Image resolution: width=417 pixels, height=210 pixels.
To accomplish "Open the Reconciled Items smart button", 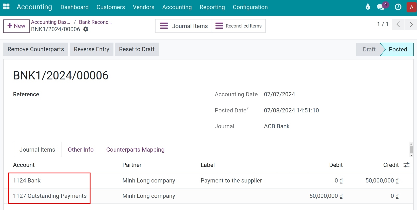I will [x=239, y=26].
